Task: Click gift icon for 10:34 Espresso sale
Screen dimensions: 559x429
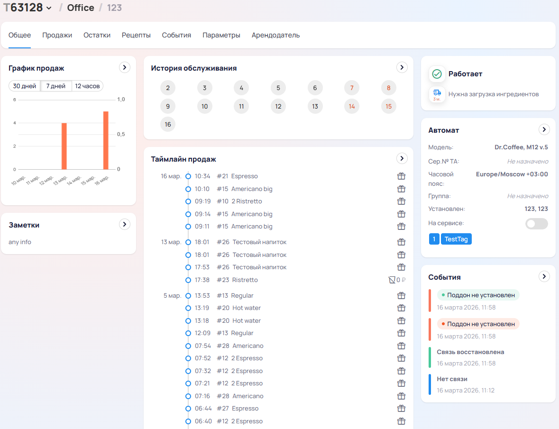Action: 401,176
